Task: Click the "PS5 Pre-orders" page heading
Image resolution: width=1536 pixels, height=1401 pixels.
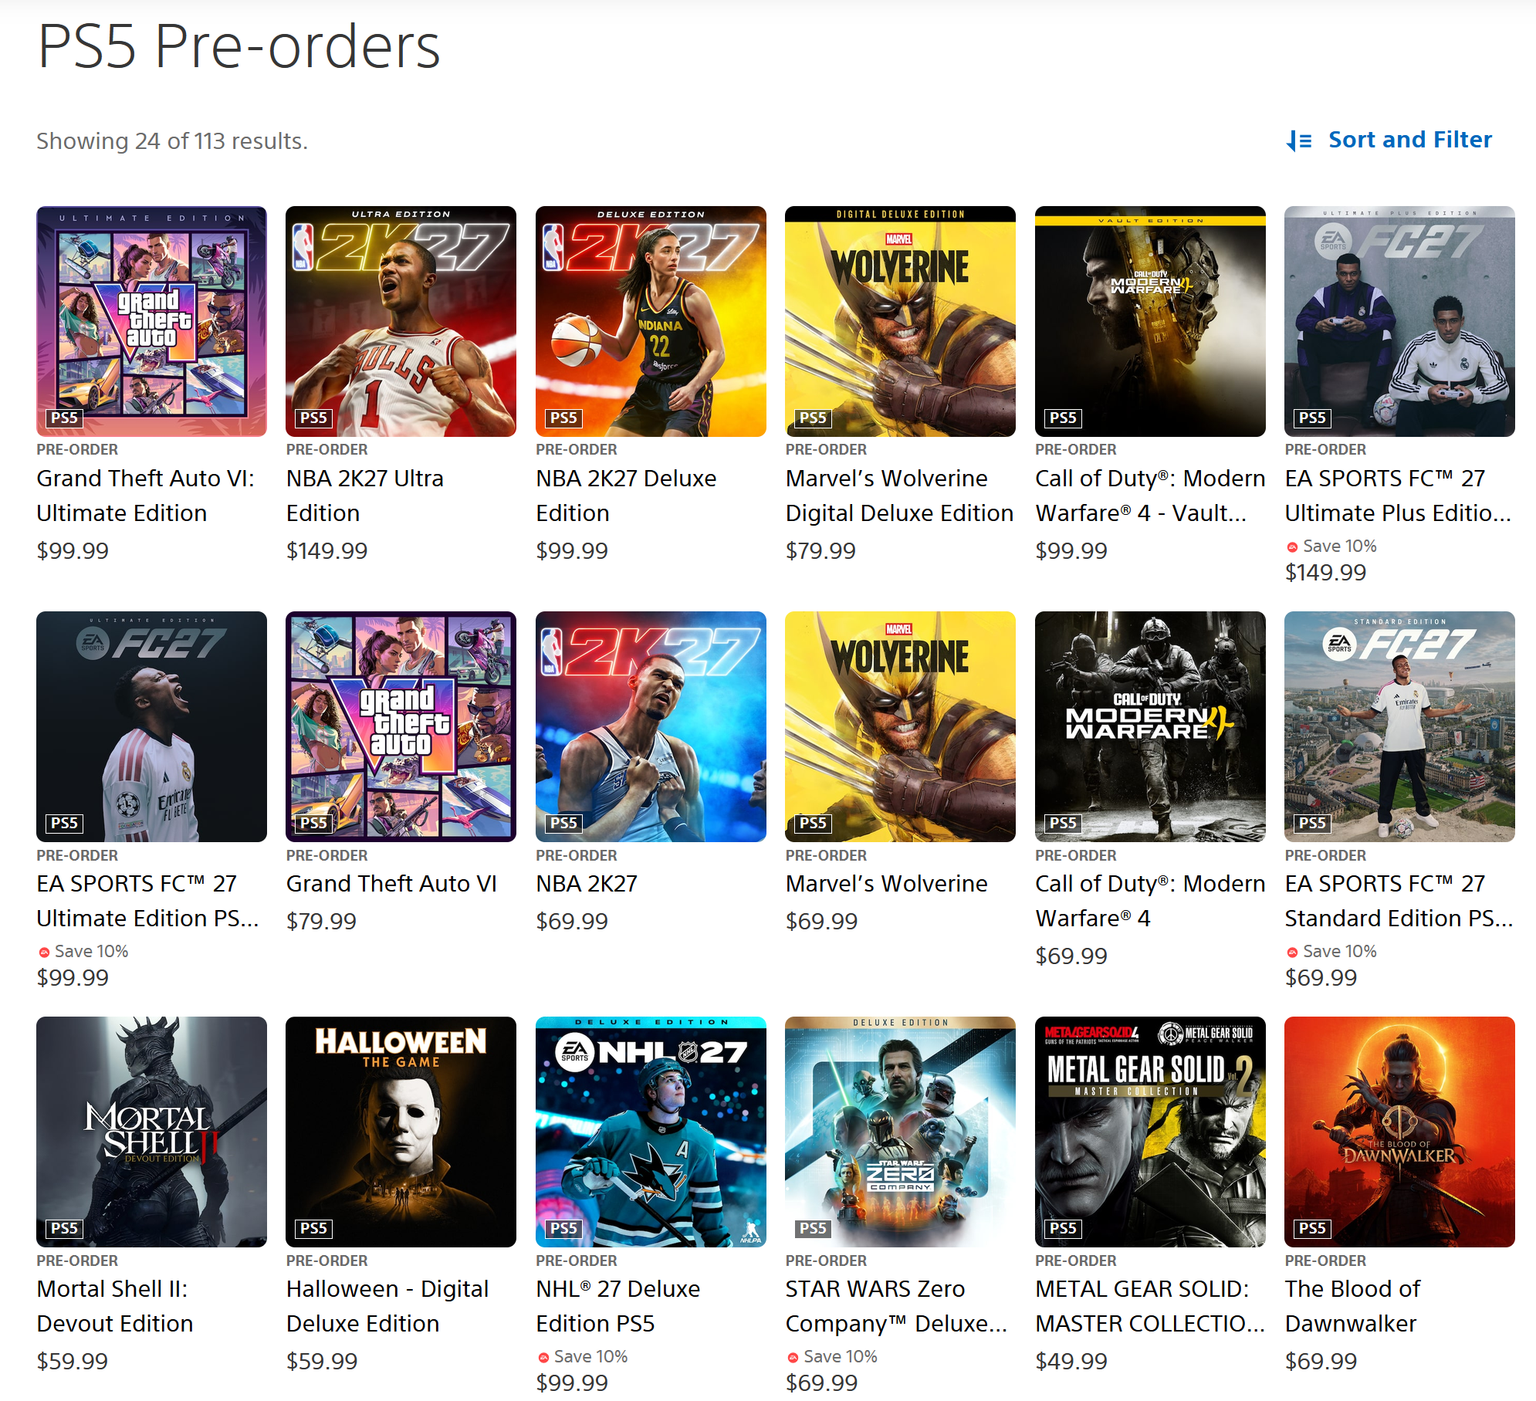Action: (239, 46)
